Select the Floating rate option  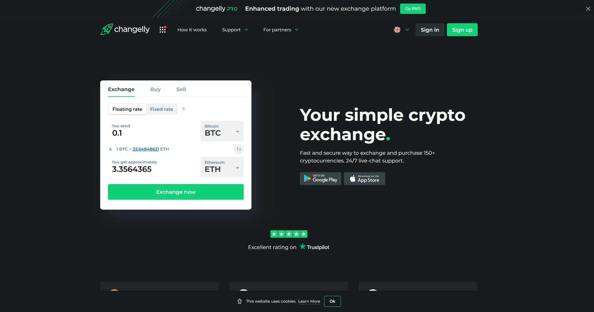[127, 109]
